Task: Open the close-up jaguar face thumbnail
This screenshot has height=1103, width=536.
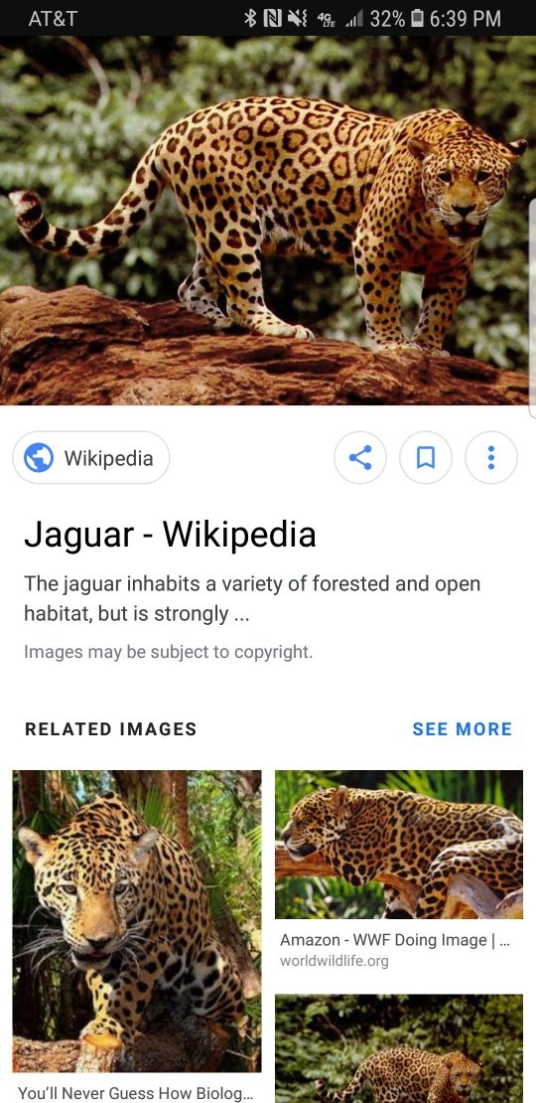Action: point(137,921)
